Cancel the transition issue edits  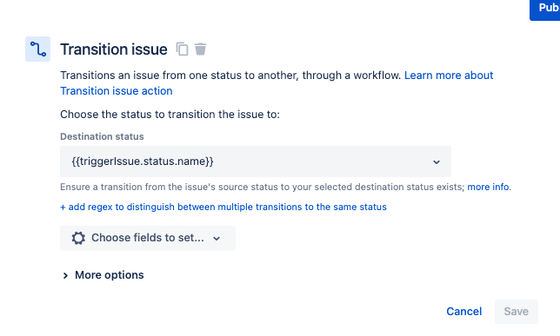[464, 312]
